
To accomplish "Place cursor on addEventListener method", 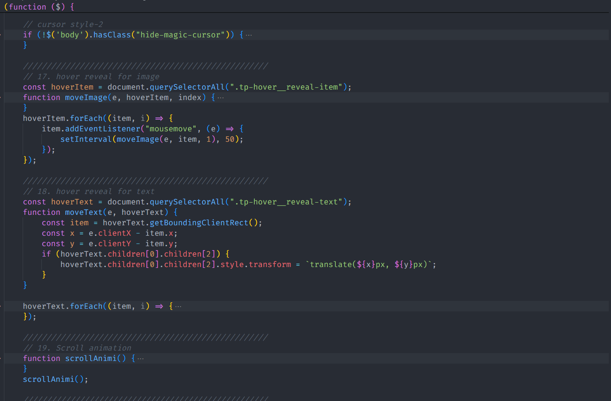I will (x=103, y=129).
